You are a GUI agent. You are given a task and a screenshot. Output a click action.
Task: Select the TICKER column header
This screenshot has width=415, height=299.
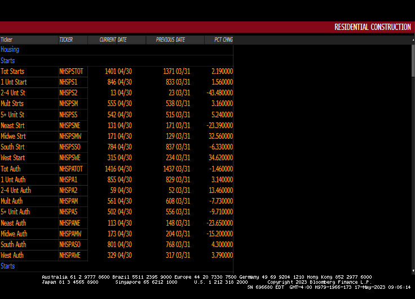[66, 40]
